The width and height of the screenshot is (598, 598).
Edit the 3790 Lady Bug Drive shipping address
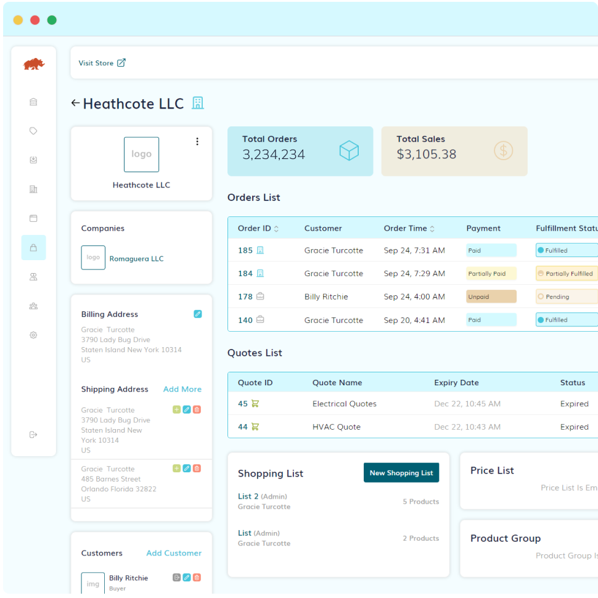click(187, 409)
